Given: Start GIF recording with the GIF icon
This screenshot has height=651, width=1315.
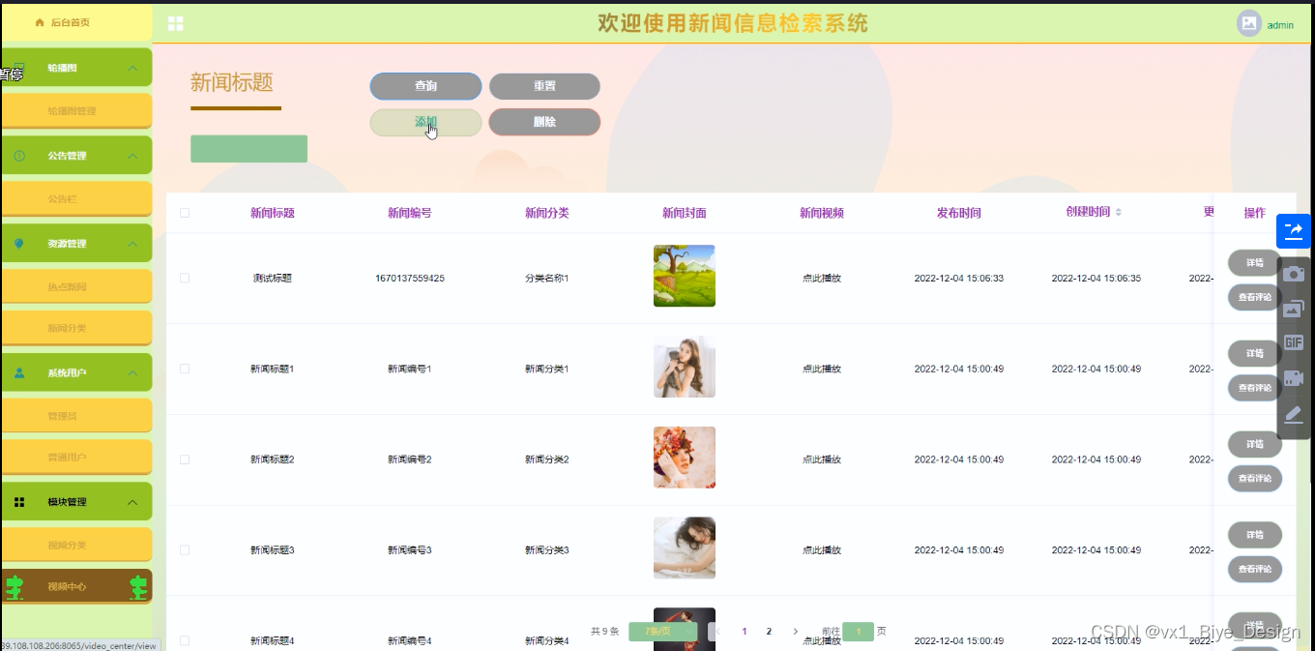Looking at the screenshot, I should click(1294, 342).
